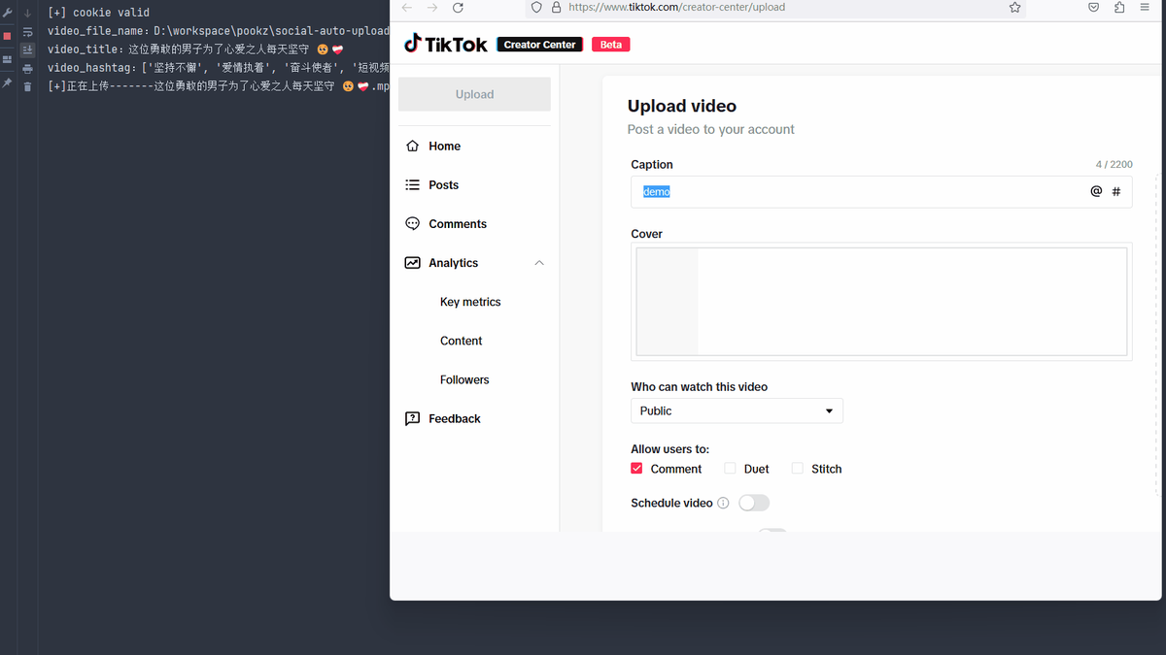Screen dimensions: 1166x655
Task: Open the browser extensions puzzle icon
Action: click(x=1119, y=7)
